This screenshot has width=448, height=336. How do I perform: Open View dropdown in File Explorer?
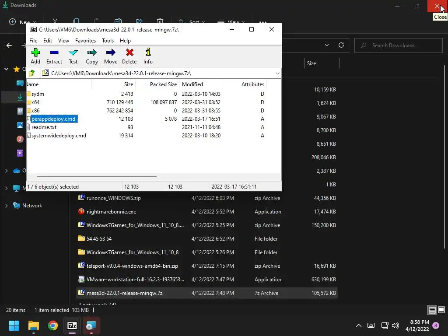pos(231,22)
